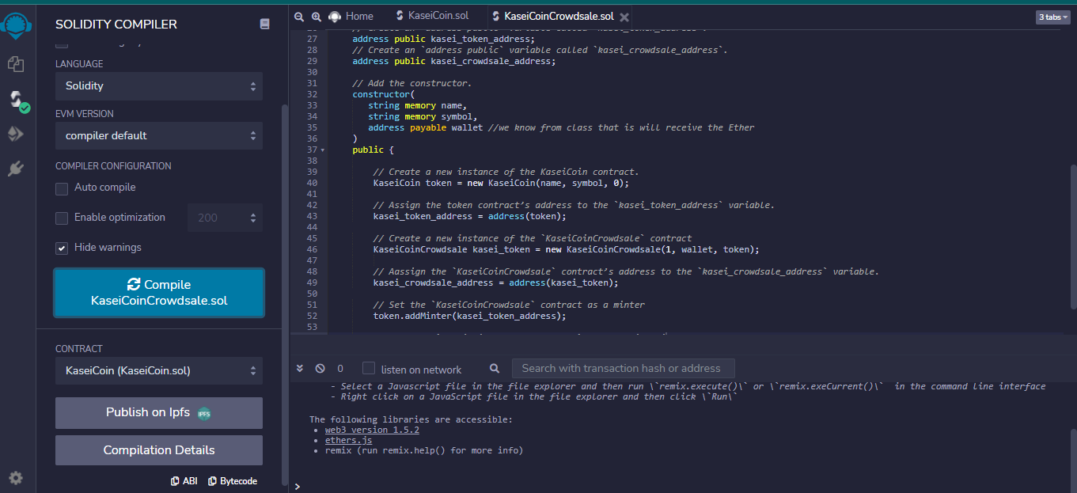Click the terminal search magnifier icon
1077x493 pixels.
[x=495, y=369]
